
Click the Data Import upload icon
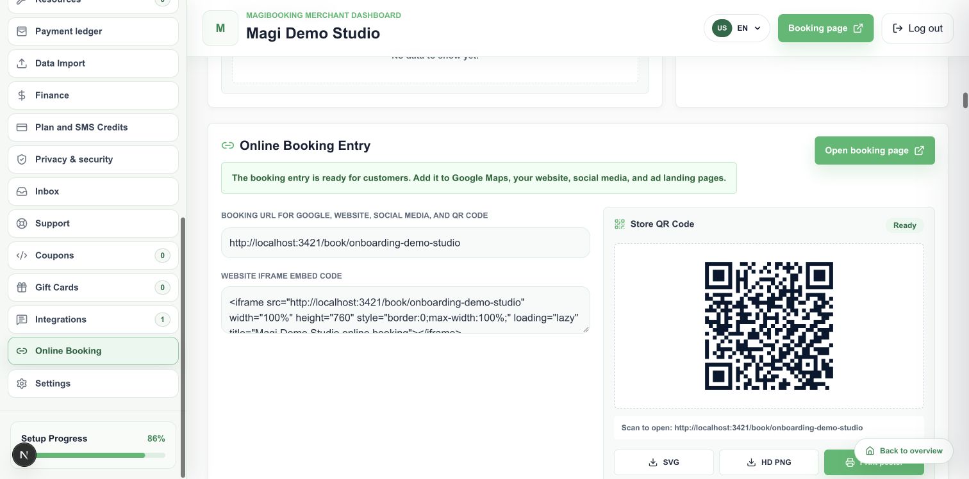(22, 63)
